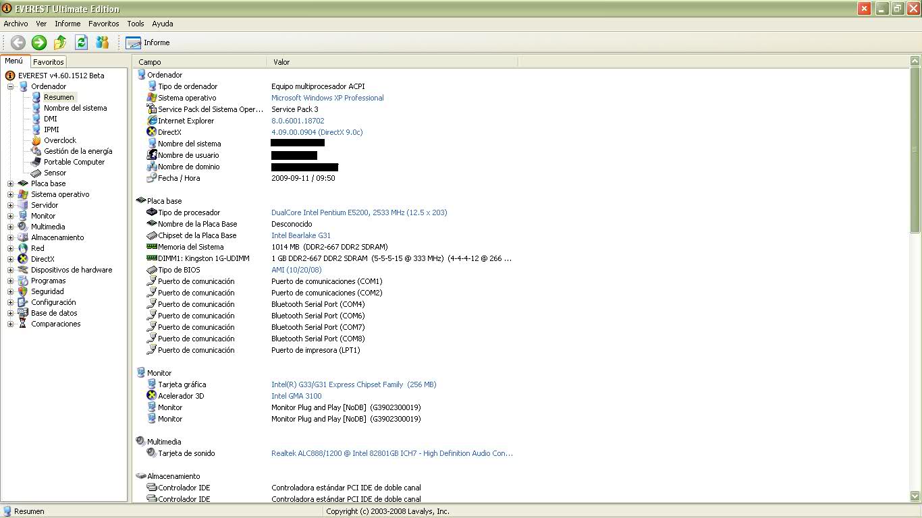The image size is (922, 518).
Task: Click the Sistema operativo Windows icon in tree
Action: click(x=23, y=194)
